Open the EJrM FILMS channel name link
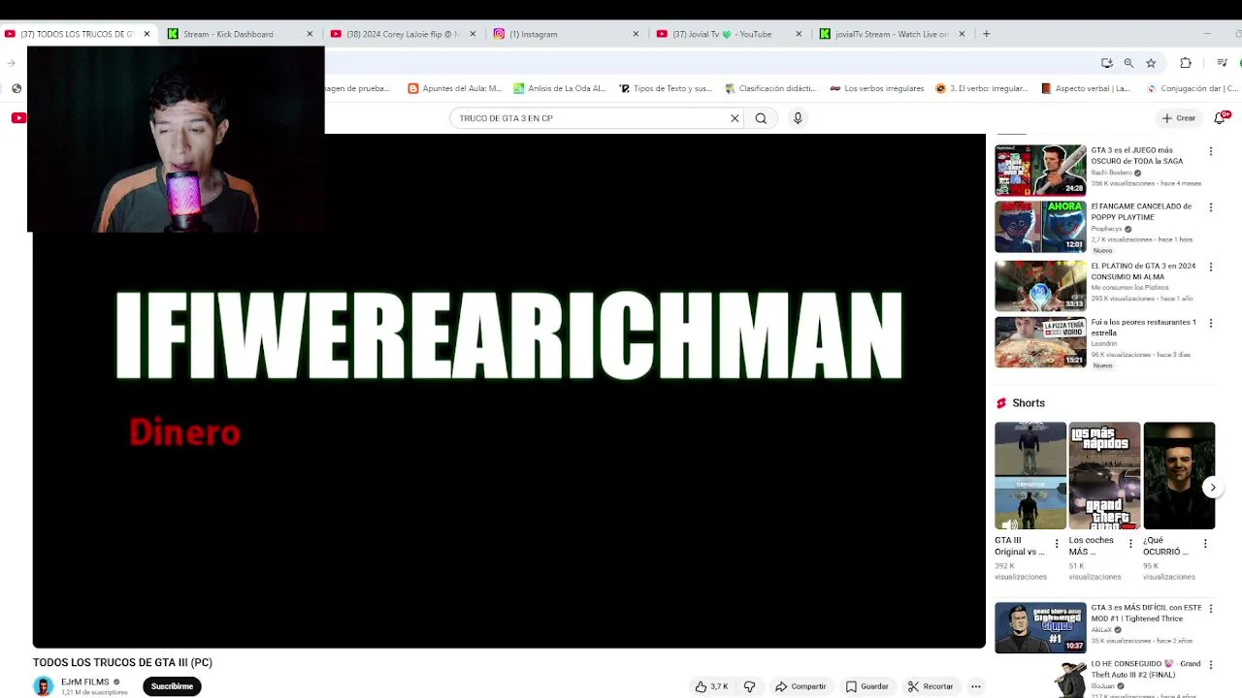1242x698 pixels. 85,682
